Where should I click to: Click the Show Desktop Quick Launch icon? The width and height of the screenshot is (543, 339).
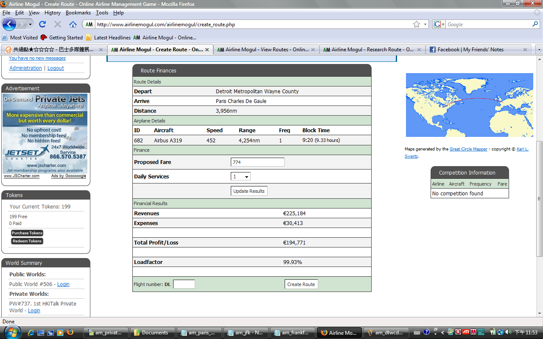tap(41, 333)
